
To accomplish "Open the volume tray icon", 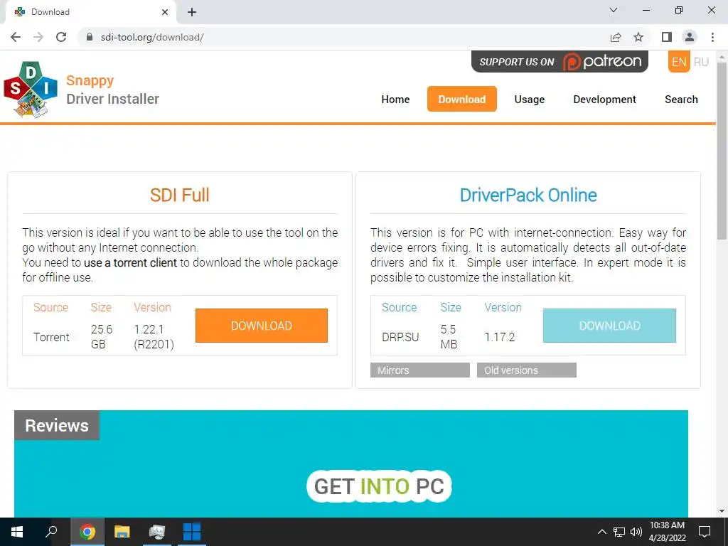I will pyautogui.click(x=636, y=532).
